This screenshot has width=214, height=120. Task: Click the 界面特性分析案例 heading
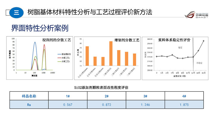point(40,28)
